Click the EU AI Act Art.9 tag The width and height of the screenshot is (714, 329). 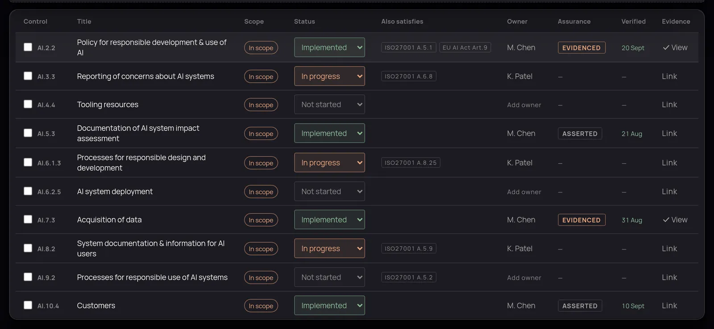(x=465, y=48)
